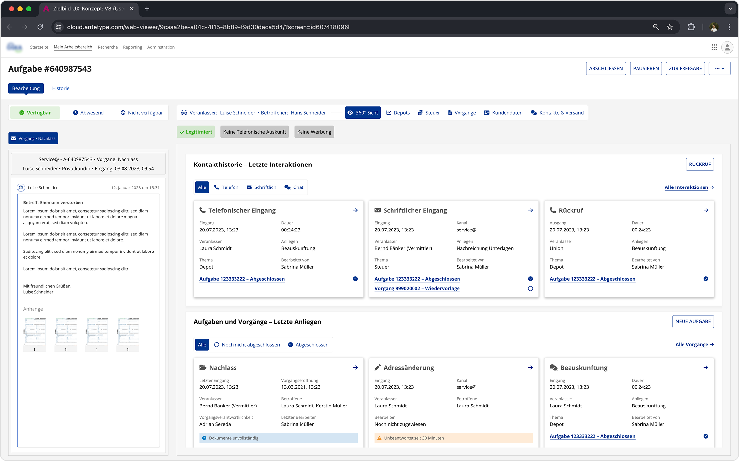The image size is (739, 461).
Task: Click the Keine Werbung tag
Action: tap(314, 132)
